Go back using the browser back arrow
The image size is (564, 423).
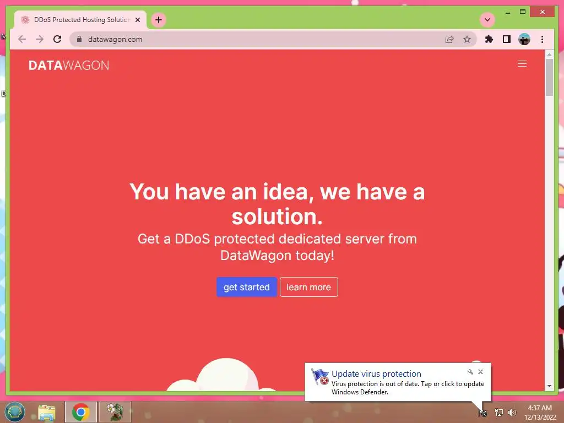(22, 39)
